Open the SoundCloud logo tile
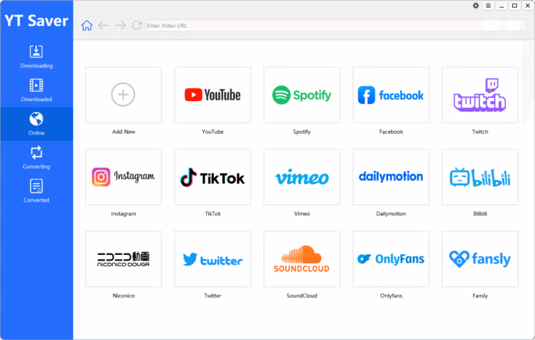The image size is (535, 340). point(302,258)
